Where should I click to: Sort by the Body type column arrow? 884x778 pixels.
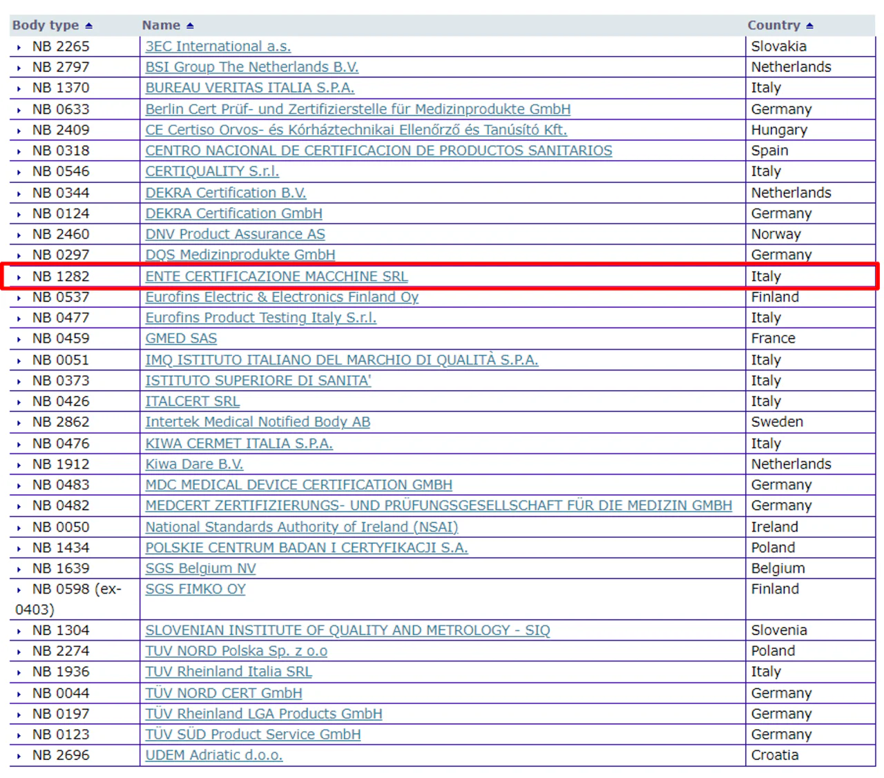click(88, 26)
